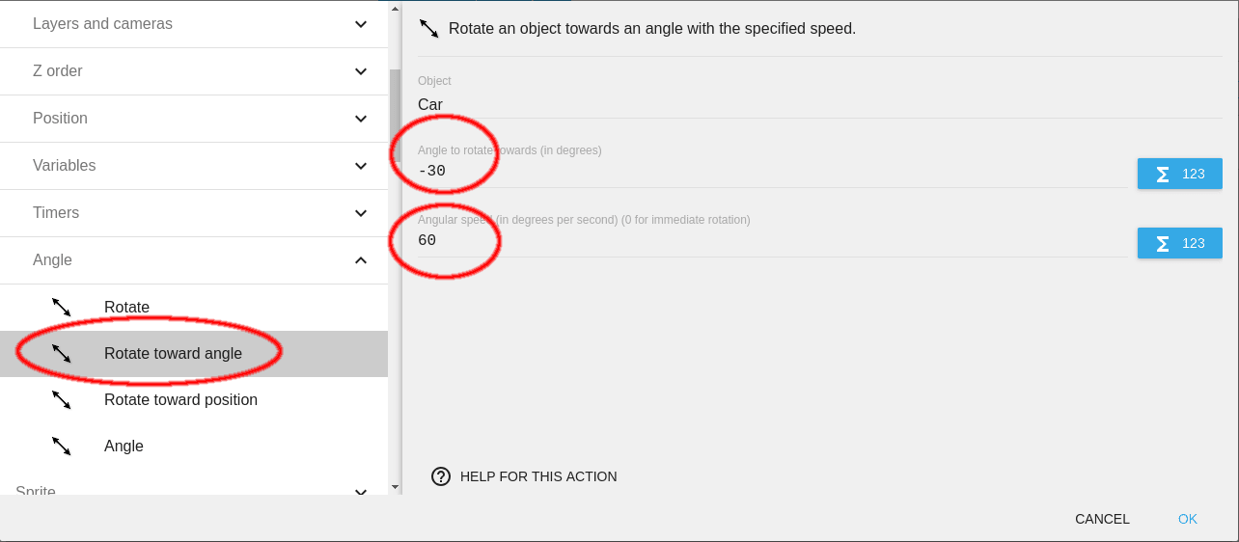Click the Angle action arrow icon
The height and width of the screenshot is (542, 1239).
tap(62, 446)
